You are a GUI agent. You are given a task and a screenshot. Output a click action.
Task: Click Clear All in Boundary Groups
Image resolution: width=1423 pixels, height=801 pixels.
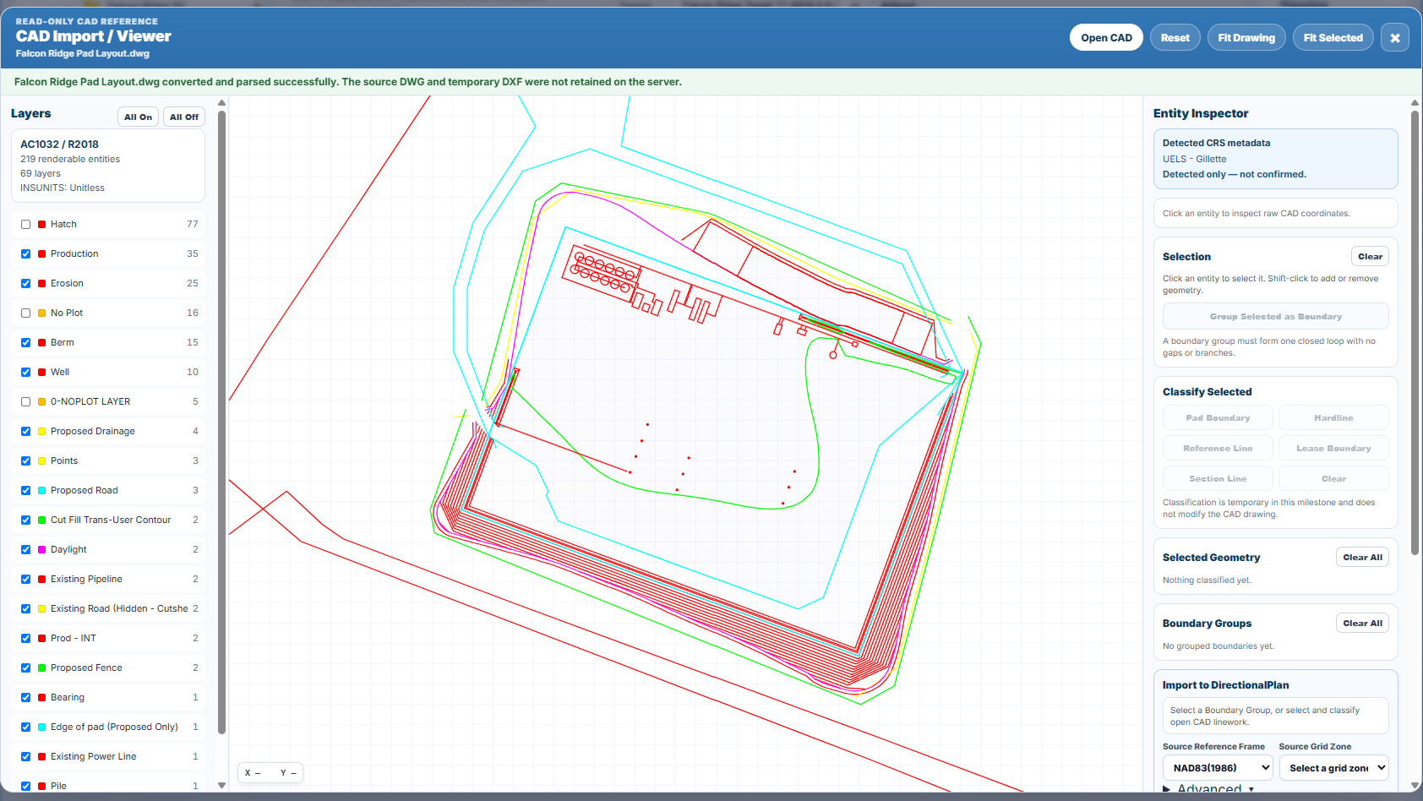pos(1362,623)
